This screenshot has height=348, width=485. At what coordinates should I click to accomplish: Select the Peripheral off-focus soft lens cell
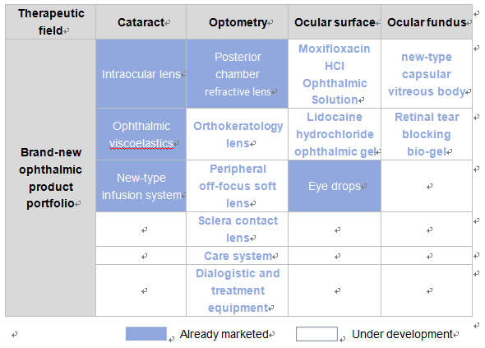pyautogui.click(x=238, y=186)
